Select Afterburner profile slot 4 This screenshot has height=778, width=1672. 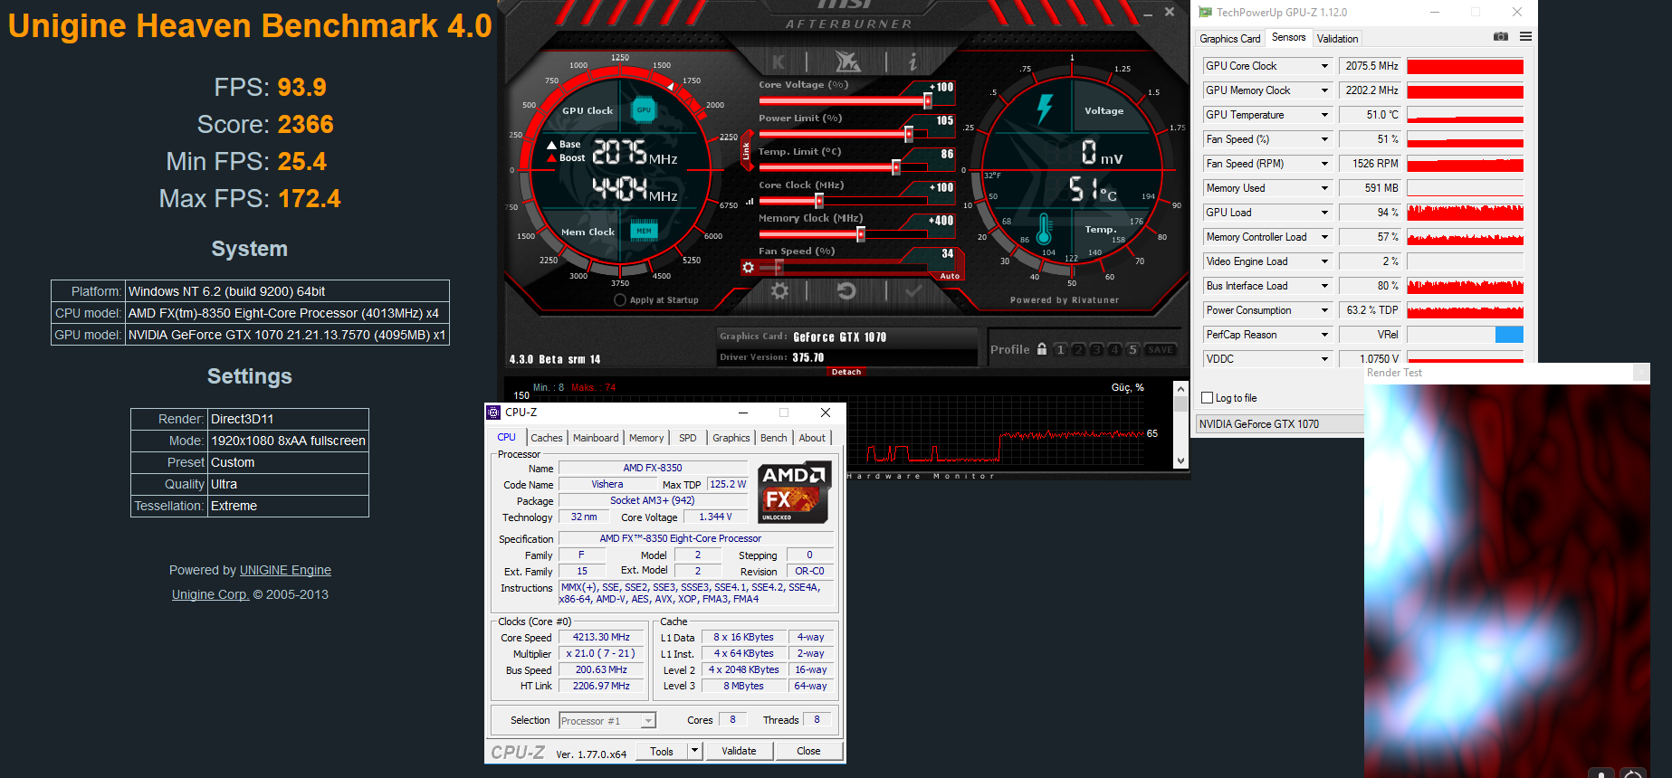[1114, 350]
